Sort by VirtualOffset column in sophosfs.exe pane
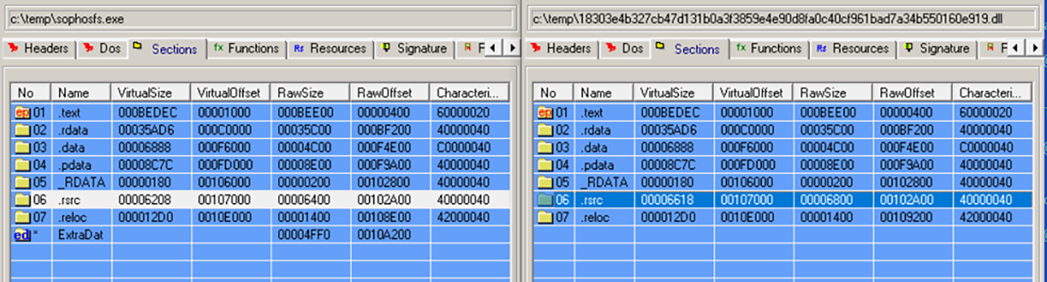Image resolution: width=1047 pixels, height=282 pixels. click(x=230, y=93)
